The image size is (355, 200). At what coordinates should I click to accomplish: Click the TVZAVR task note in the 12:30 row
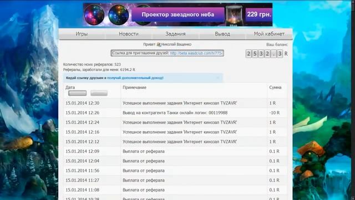pyautogui.click(x=180, y=103)
